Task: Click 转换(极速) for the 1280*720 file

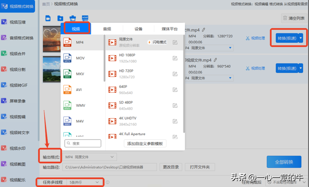Action: [x=287, y=38]
